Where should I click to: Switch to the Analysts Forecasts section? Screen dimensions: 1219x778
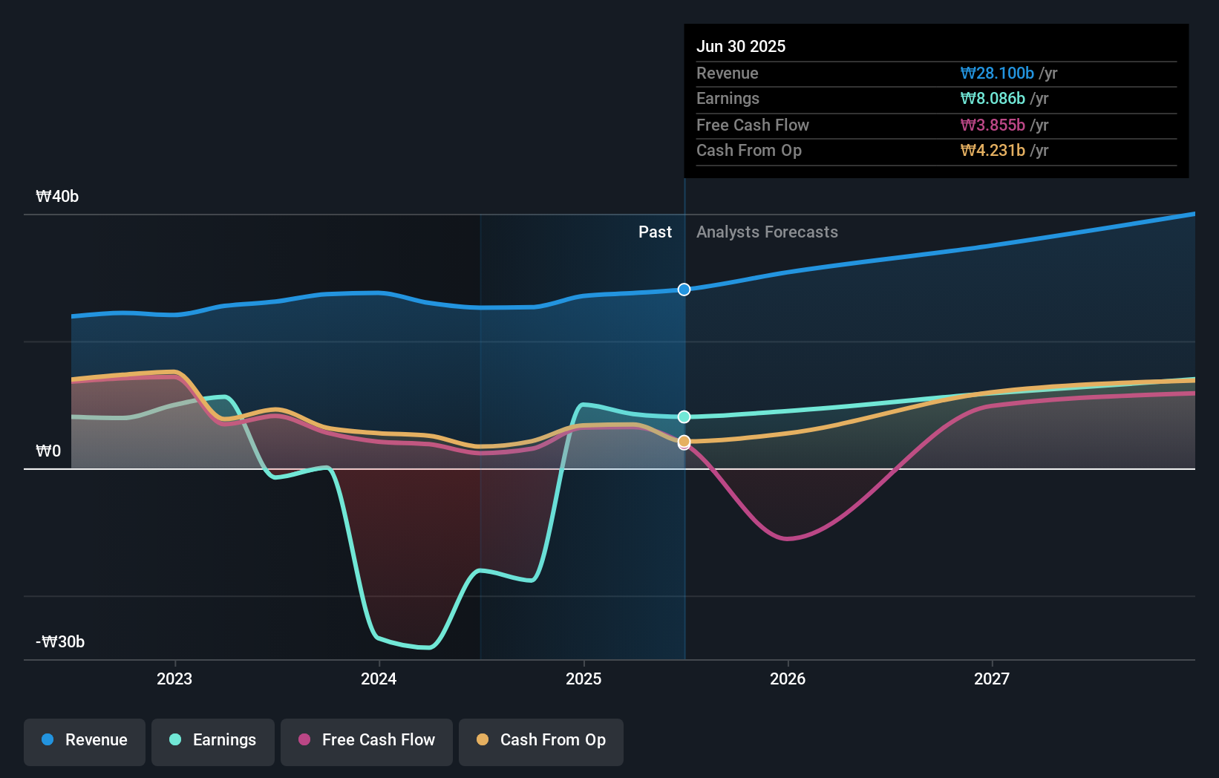coord(767,232)
